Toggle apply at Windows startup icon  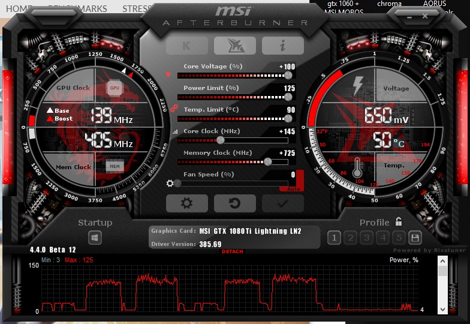pyautogui.click(x=95, y=238)
